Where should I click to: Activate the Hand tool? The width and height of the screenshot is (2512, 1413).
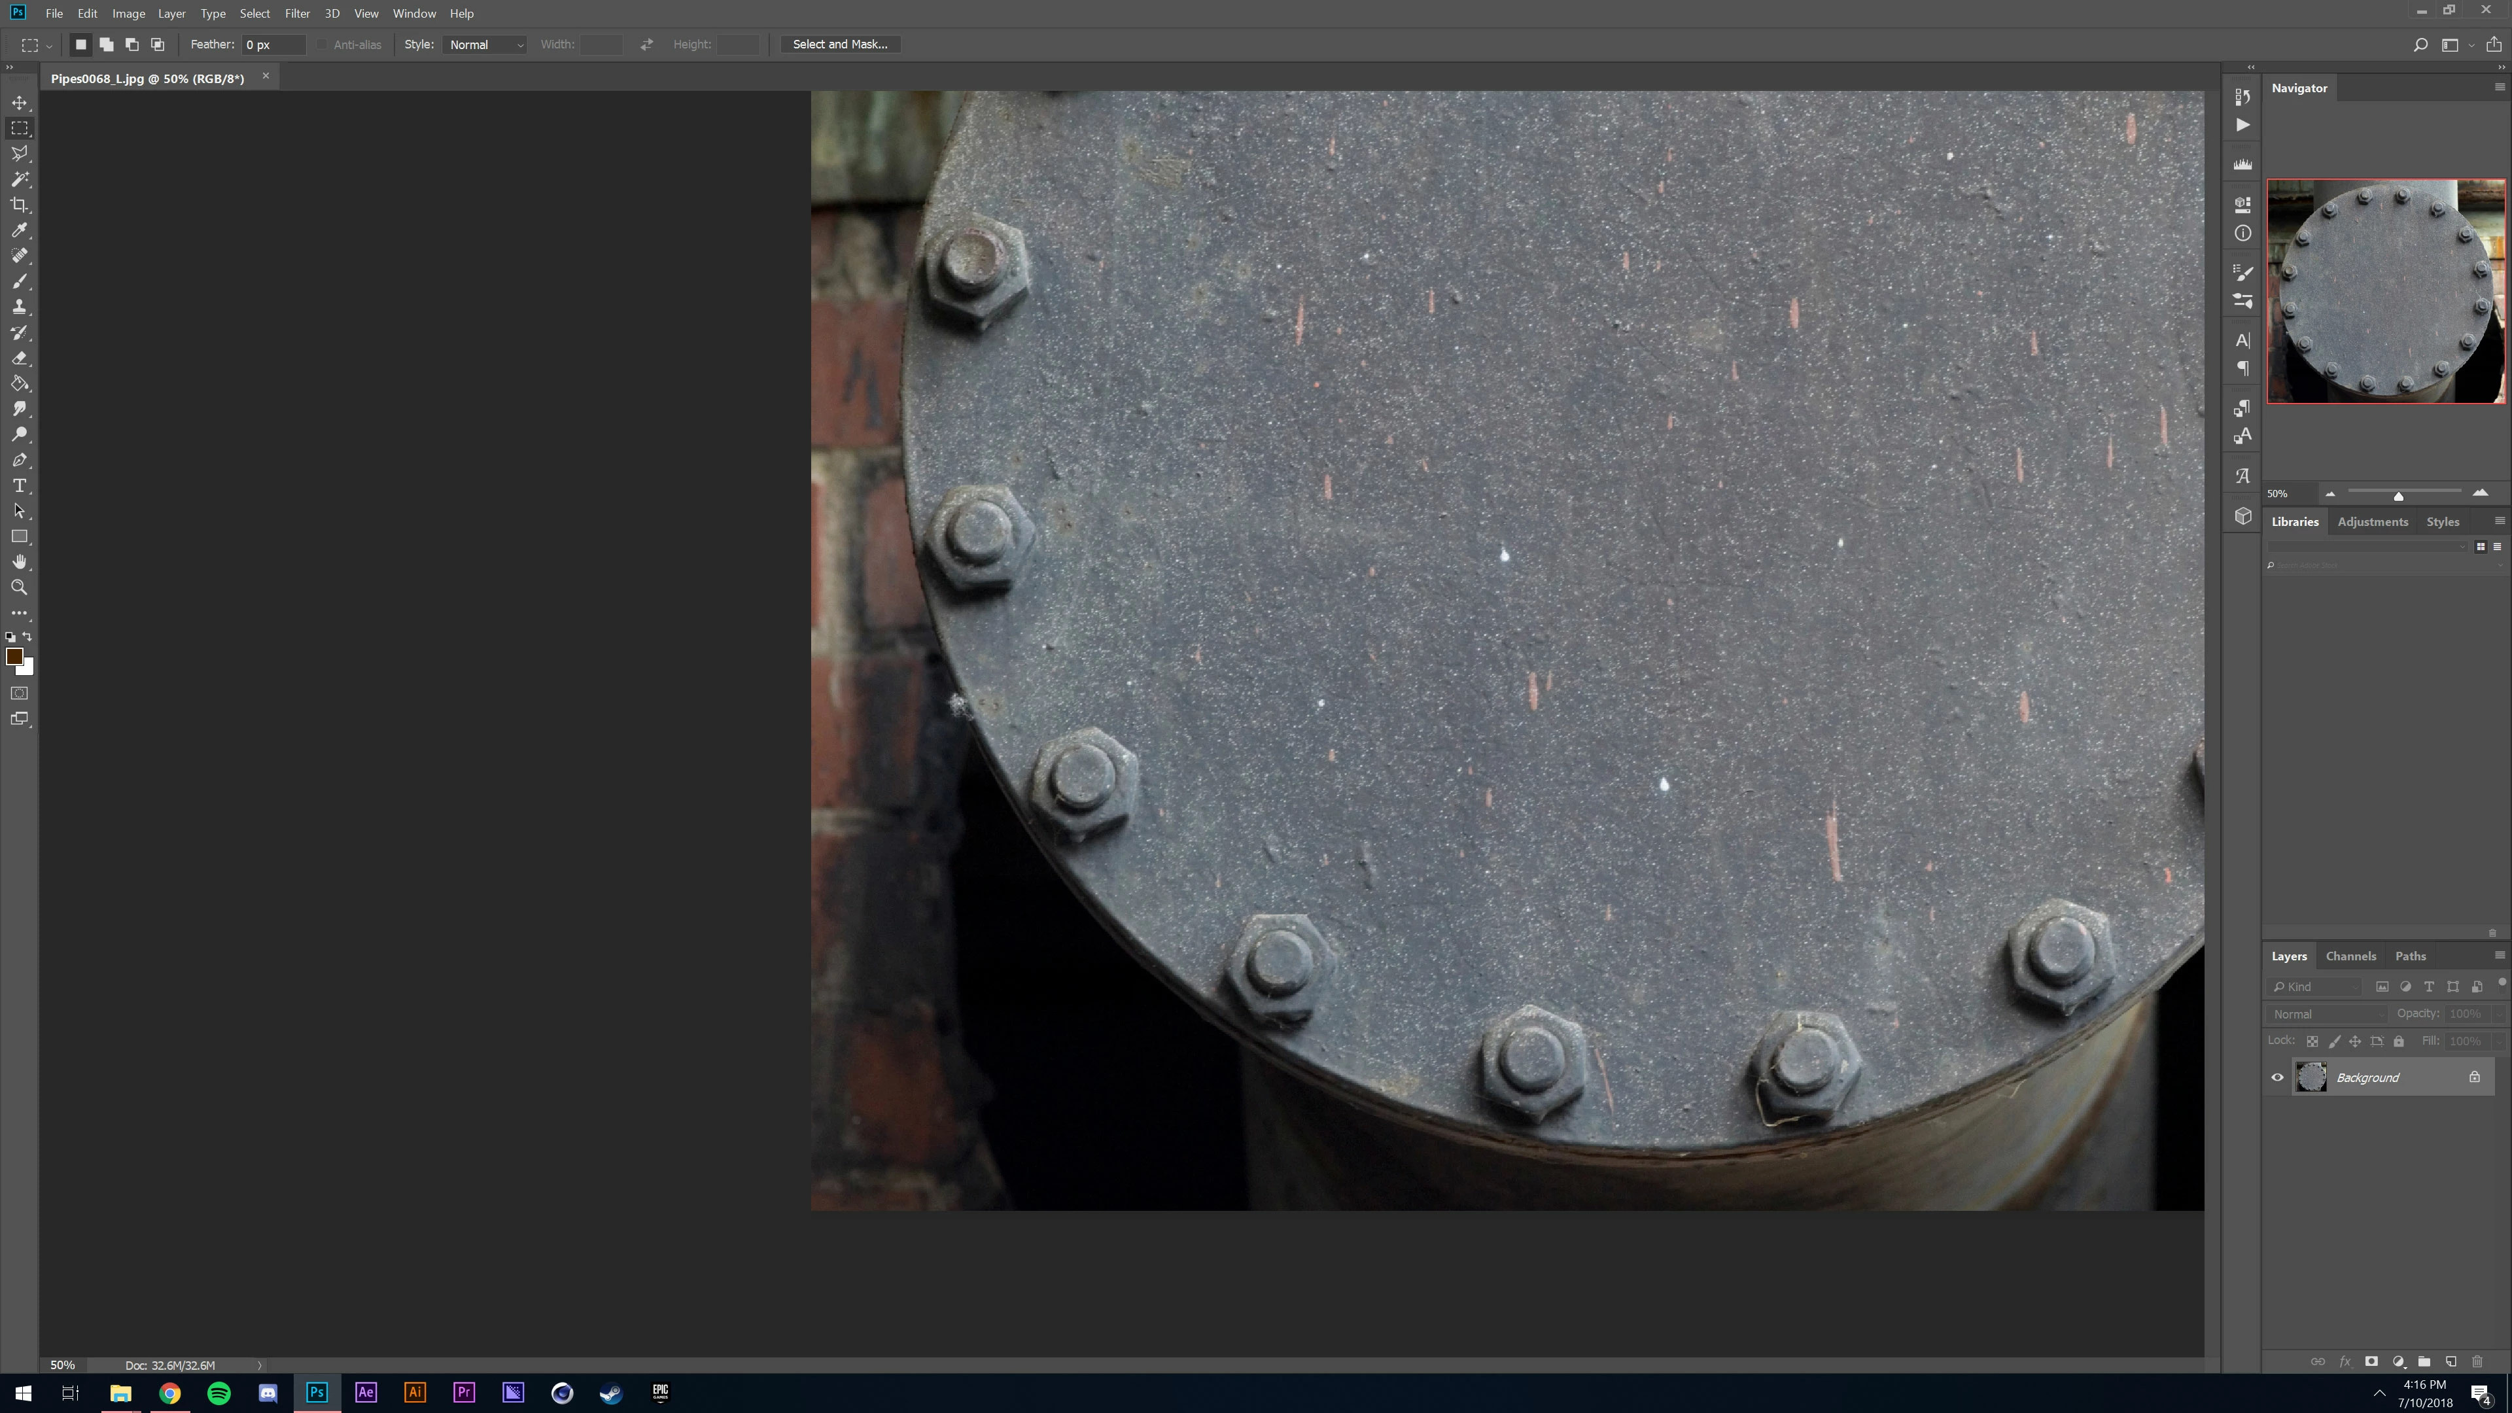(x=20, y=562)
